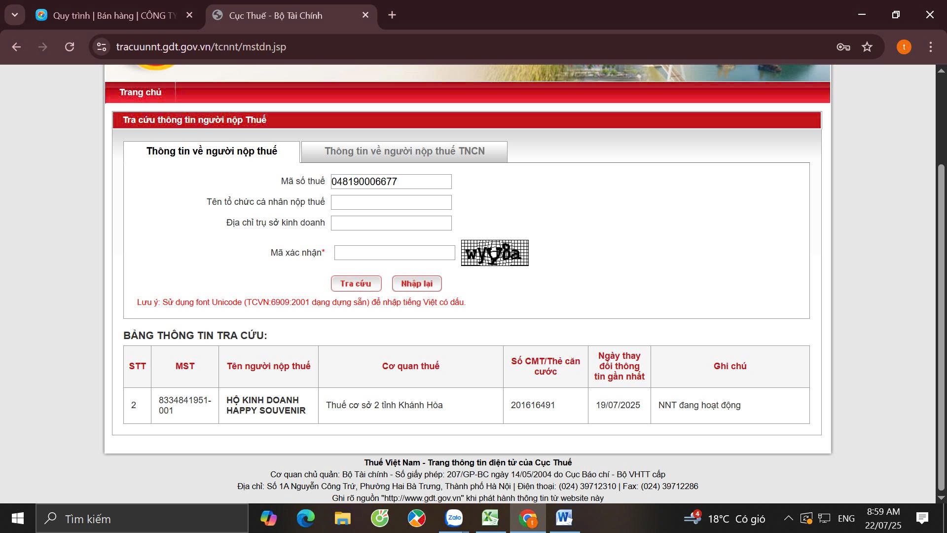947x533 pixels.
Task: Open Chrome from the taskbar
Action: (528, 518)
